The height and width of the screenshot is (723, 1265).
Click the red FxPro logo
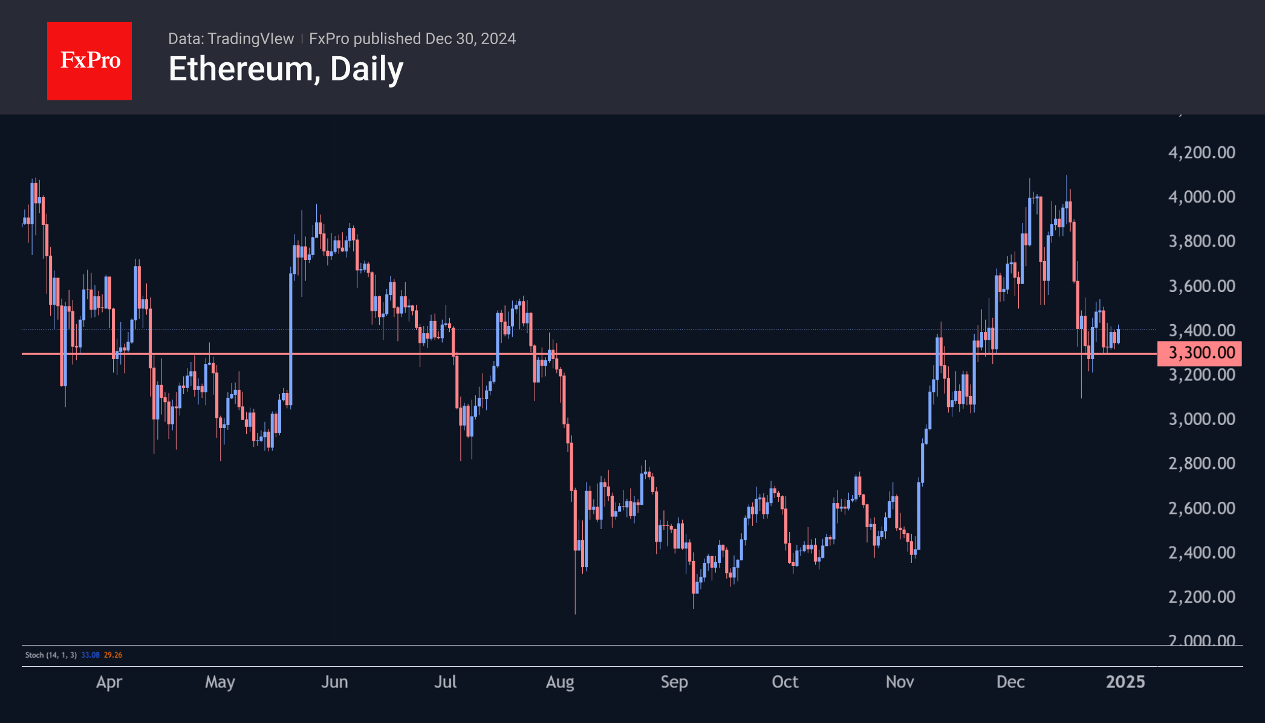tap(89, 61)
